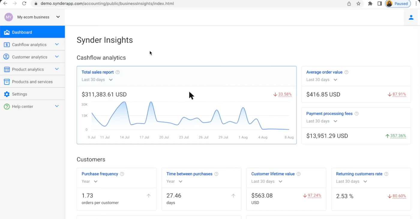This screenshot has width=420, height=219.
Task: Click the Product analytics table icon
Action: click(7, 69)
